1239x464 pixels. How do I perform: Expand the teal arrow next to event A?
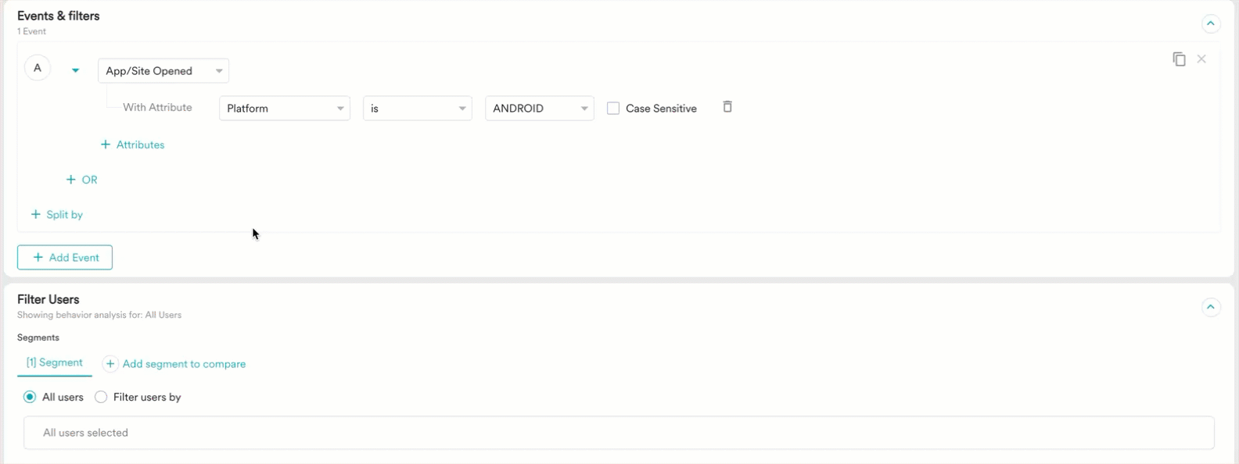click(x=75, y=70)
